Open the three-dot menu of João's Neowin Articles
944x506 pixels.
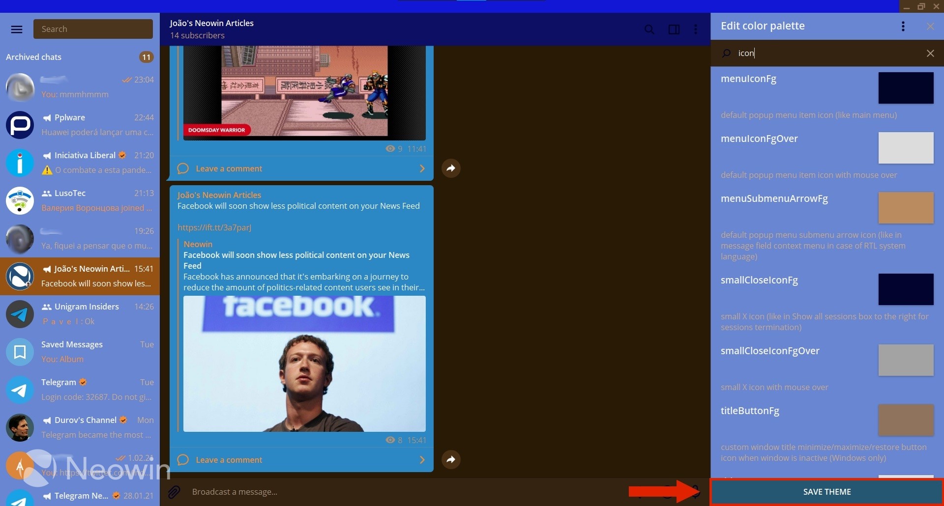[x=695, y=29]
